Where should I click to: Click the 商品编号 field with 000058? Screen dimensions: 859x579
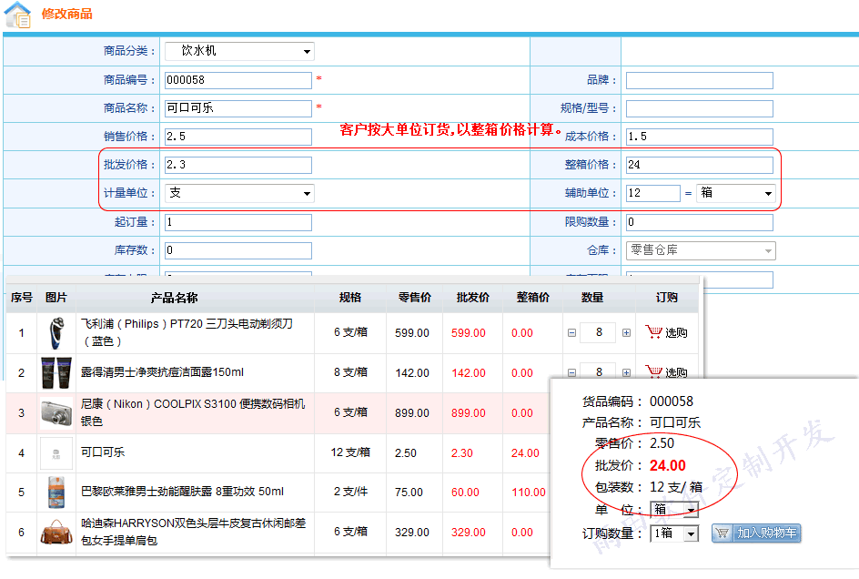[x=238, y=80]
